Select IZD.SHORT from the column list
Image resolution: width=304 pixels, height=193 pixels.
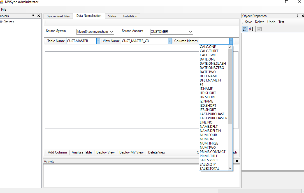pyautogui.click(x=214, y=106)
